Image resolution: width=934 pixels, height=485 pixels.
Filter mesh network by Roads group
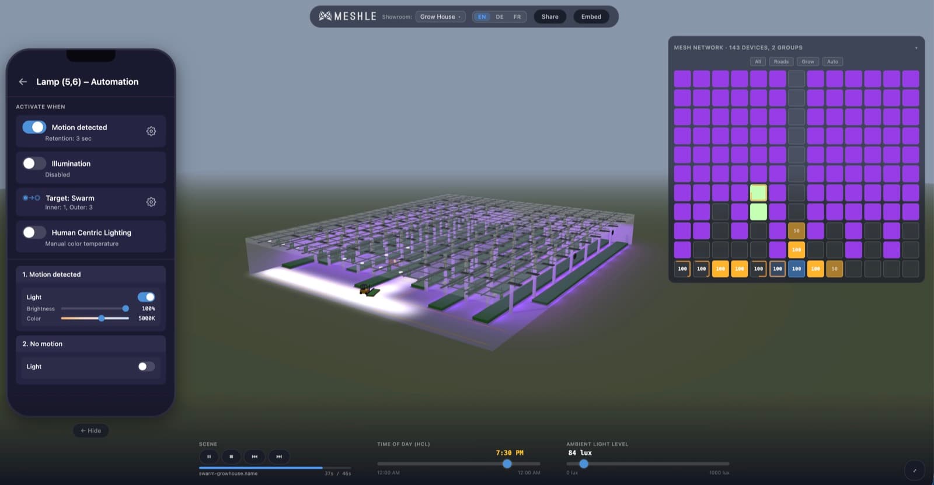pos(781,61)
